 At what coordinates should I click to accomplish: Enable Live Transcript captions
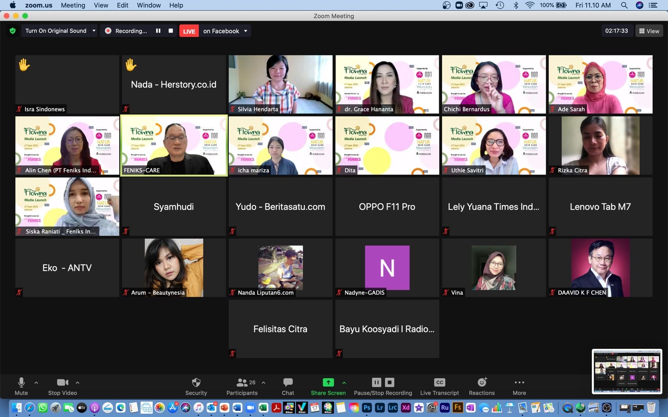pos(439,383)
